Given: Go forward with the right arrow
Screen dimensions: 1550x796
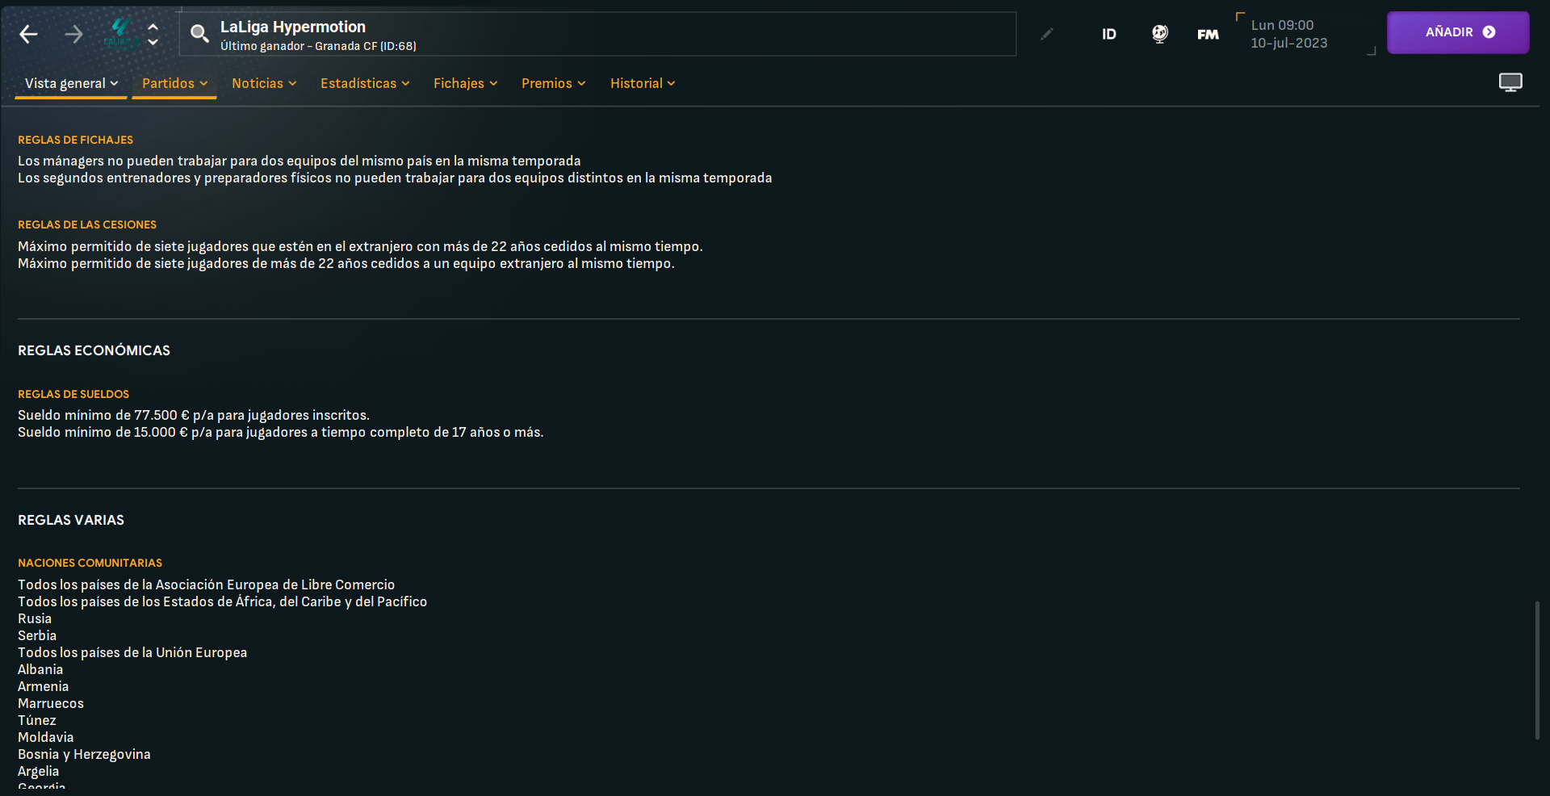Looking at the screenshot, I should [73, 34].
